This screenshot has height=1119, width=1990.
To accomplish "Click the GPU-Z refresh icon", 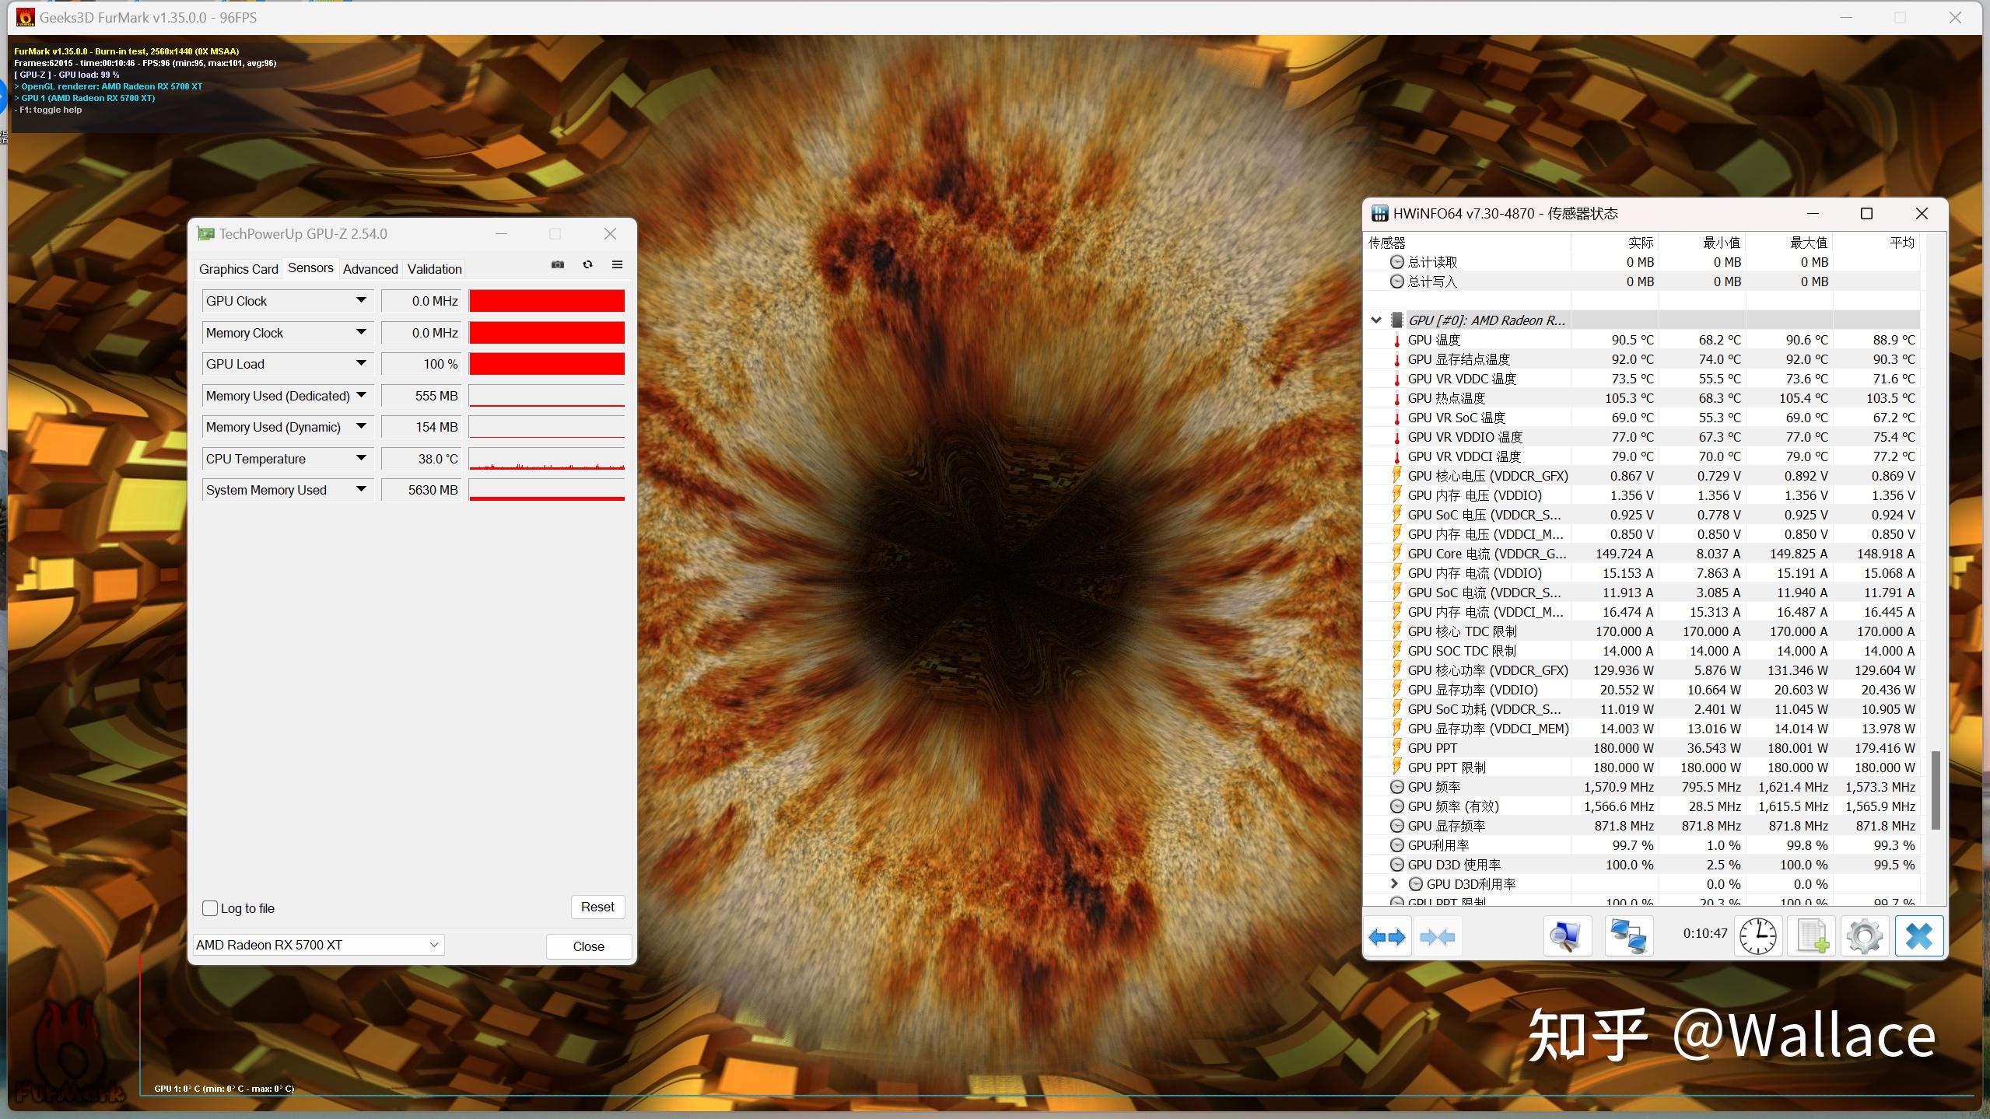I will point(587,267).
